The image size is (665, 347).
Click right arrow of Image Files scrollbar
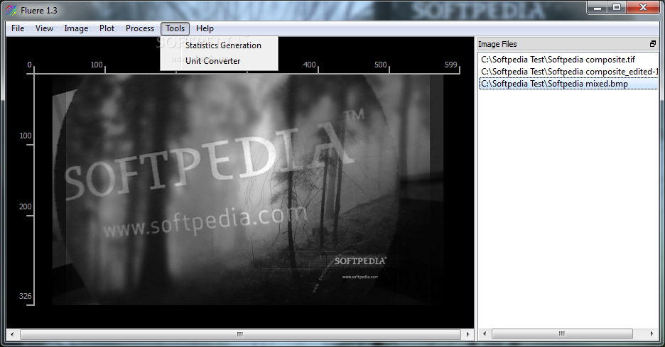click(x=652, y=334)
